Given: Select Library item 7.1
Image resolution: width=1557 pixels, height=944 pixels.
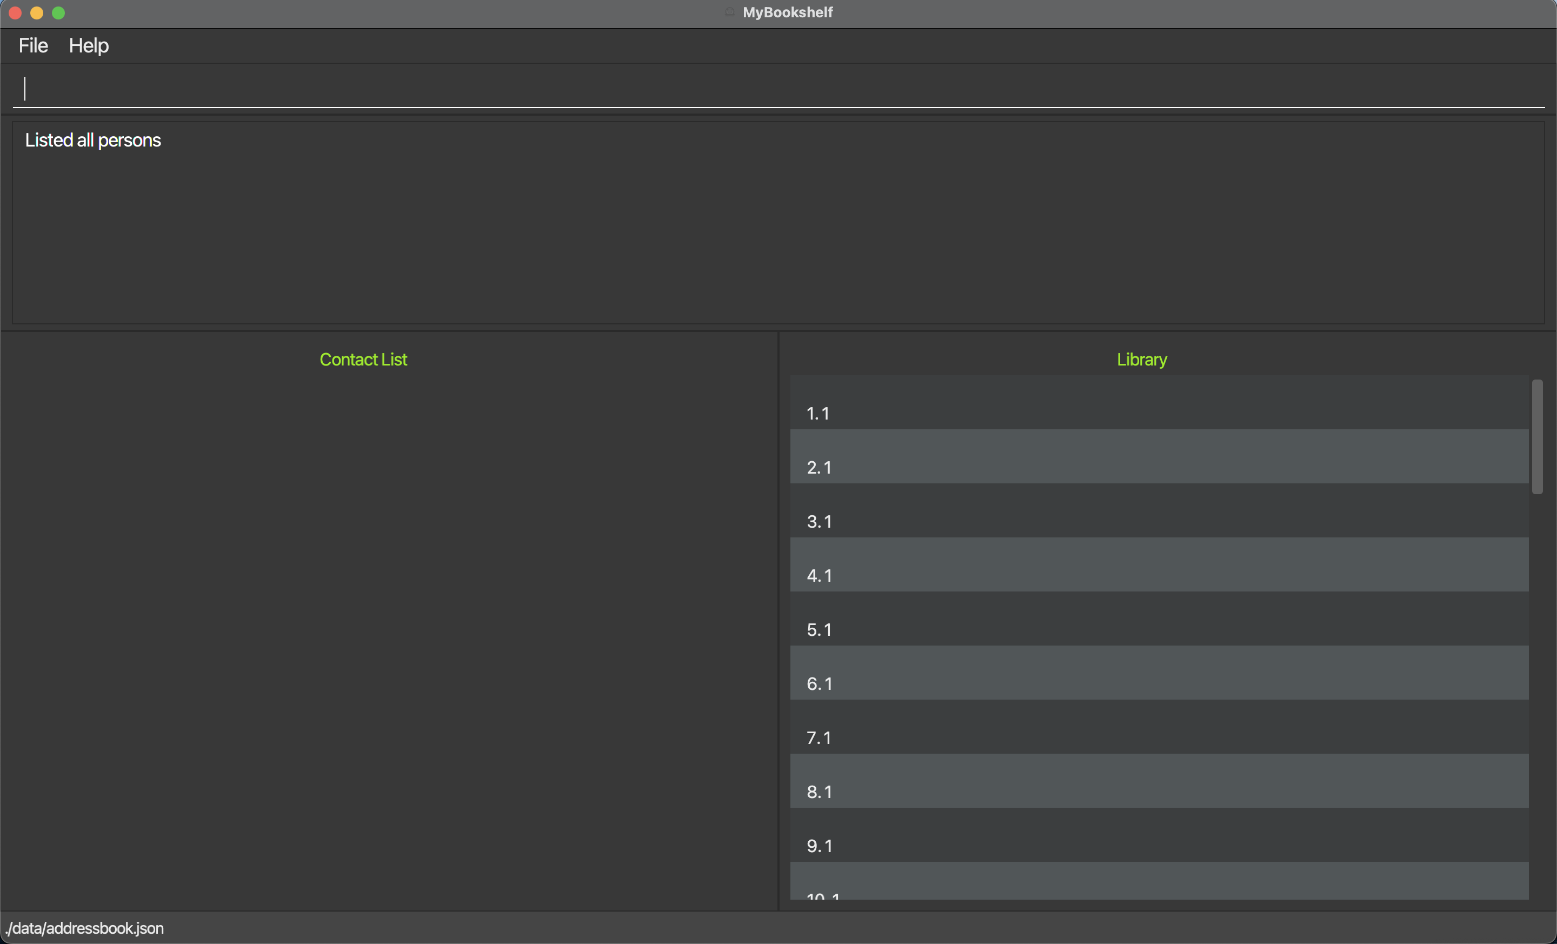Looking at the screenshot, I should pos(1158,728).
